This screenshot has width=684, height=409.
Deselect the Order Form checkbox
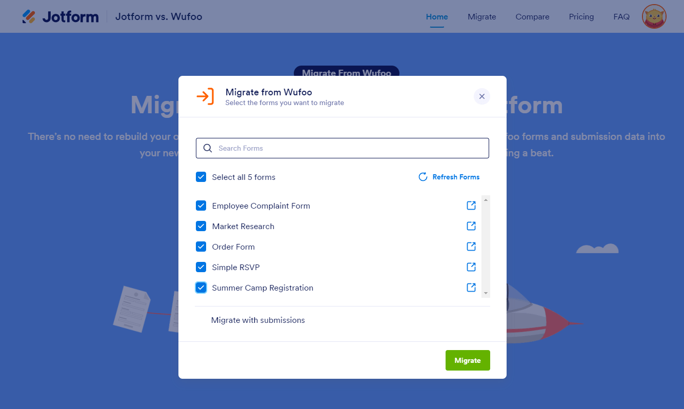(201, 247)
